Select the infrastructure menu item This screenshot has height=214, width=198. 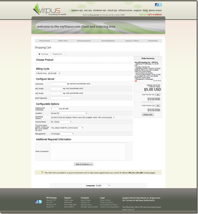coord(125,10)
